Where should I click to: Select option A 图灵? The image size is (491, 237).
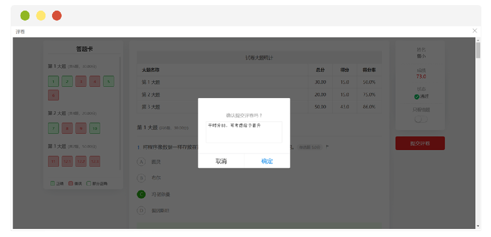(141, 162)
